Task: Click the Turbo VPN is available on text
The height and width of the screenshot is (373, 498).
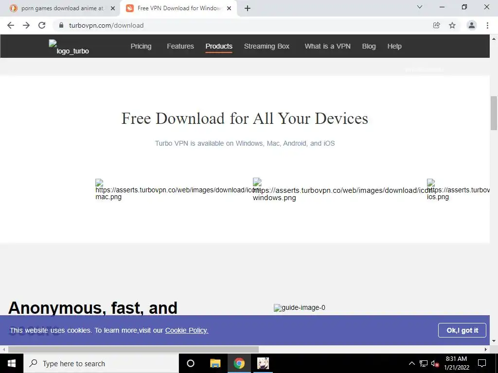Action: 245,143
